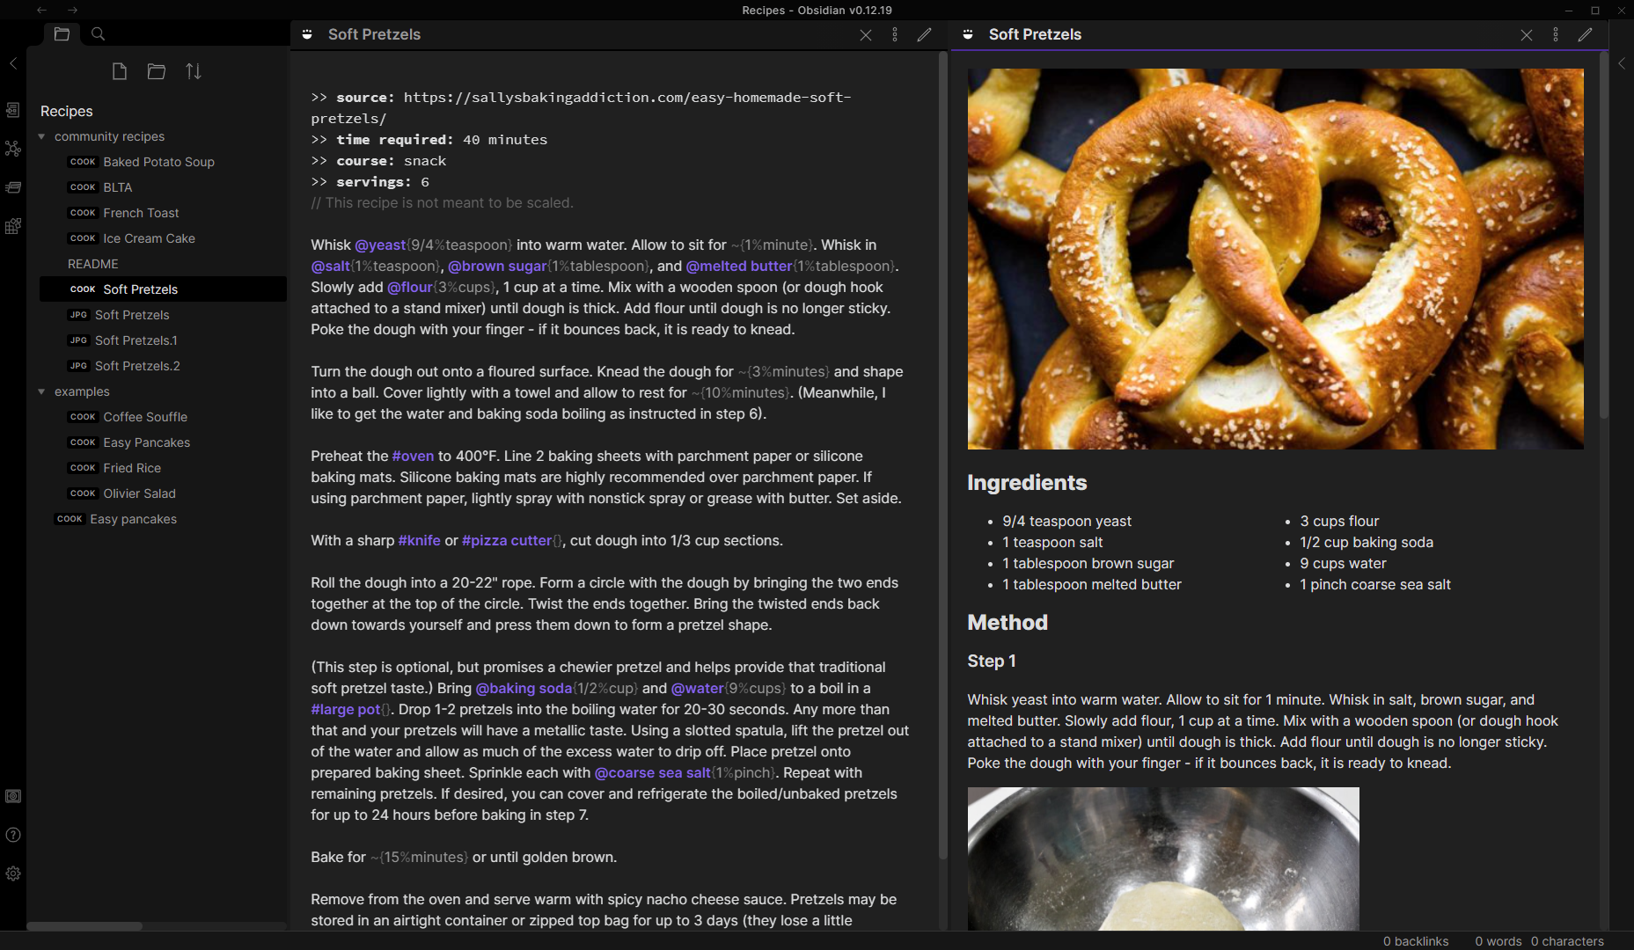Open Baked Potato Soup recipe

(x=163, y=162)
